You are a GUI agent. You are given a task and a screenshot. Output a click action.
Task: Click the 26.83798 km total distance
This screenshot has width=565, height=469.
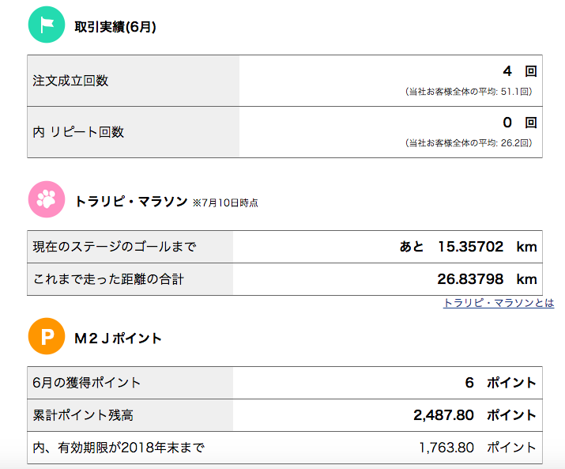coord(488,279)
